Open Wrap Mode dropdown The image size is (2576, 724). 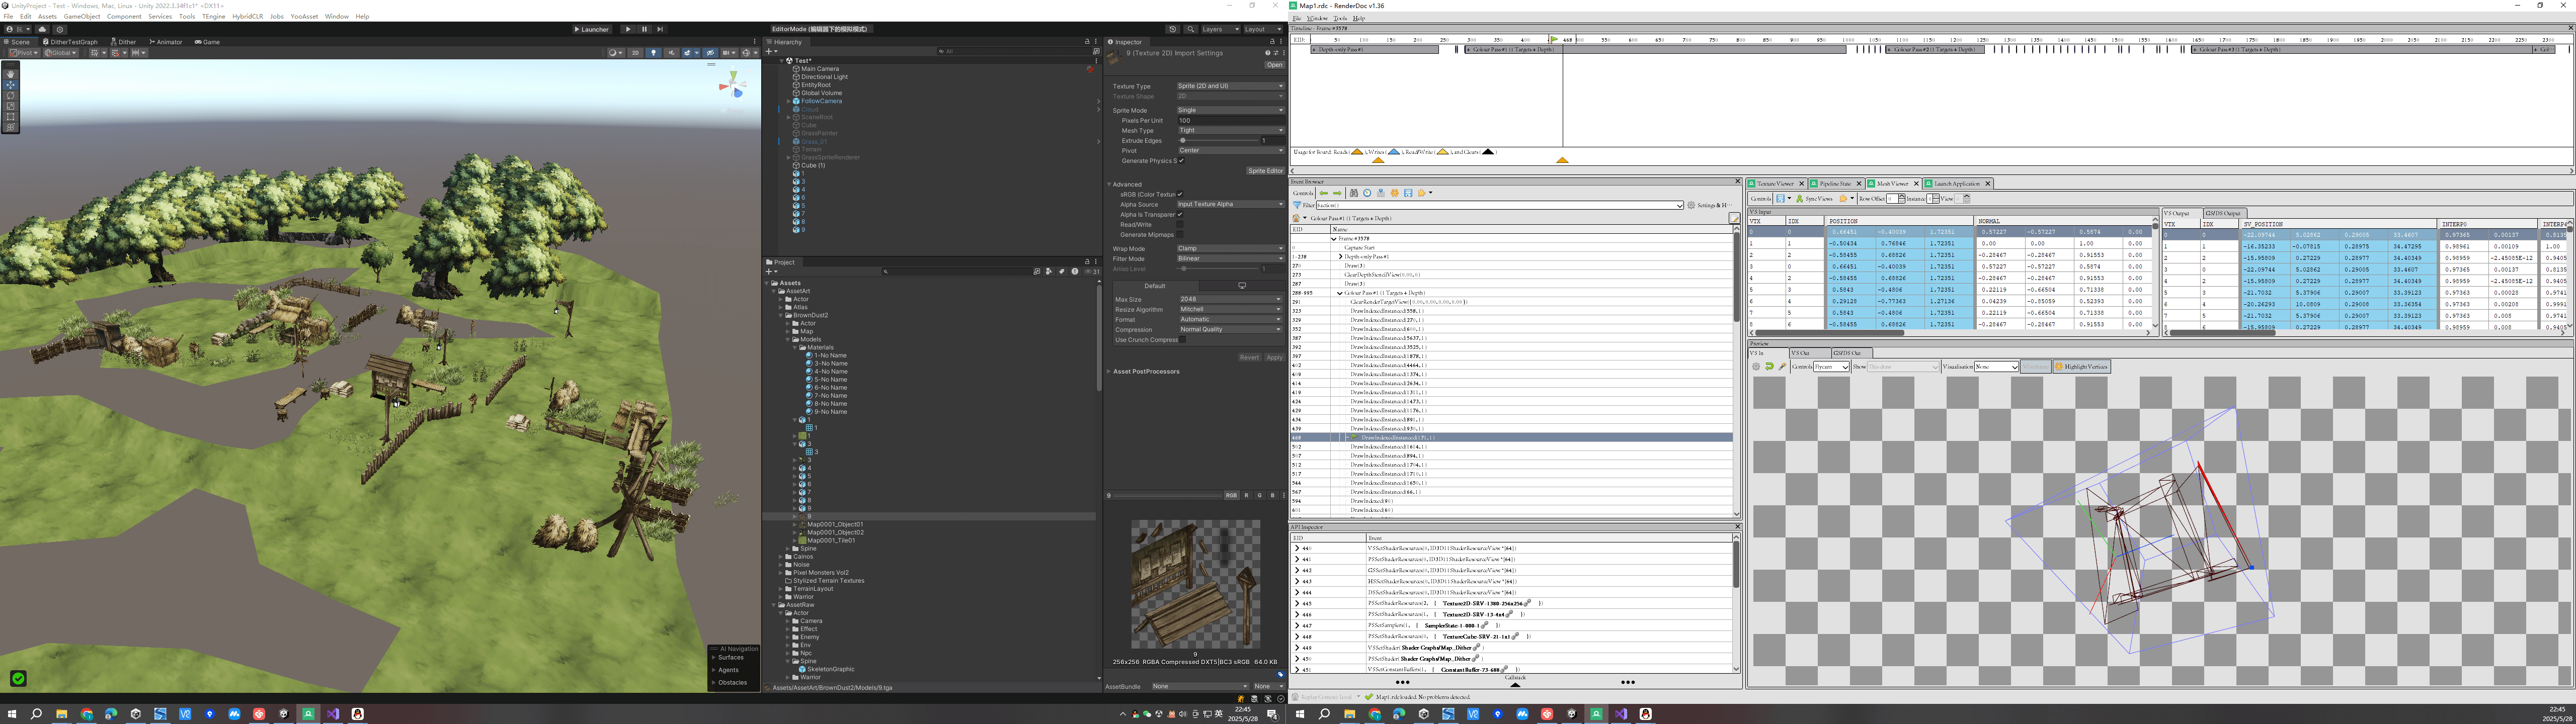[x=1230, y=248]
